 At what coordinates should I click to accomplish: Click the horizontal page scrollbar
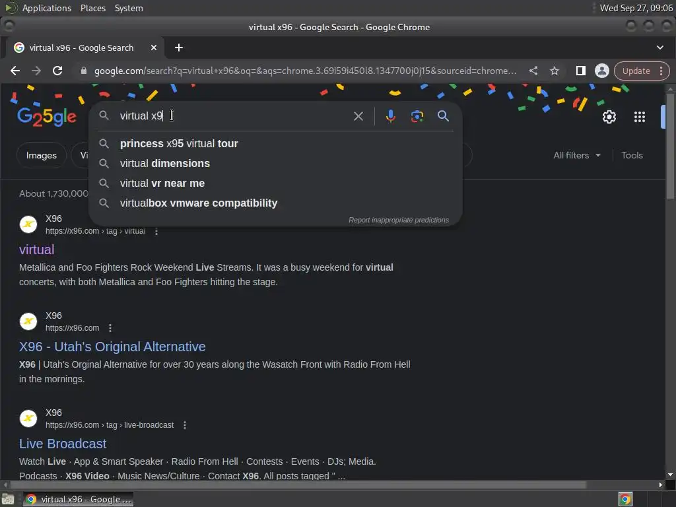[x=298, y=485]
